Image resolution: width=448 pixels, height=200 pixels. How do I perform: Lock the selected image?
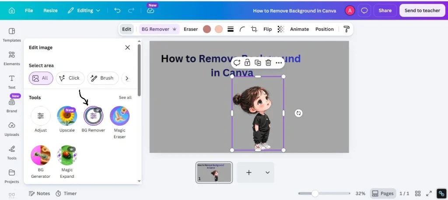pyautogui.click(x=247, y=63)
